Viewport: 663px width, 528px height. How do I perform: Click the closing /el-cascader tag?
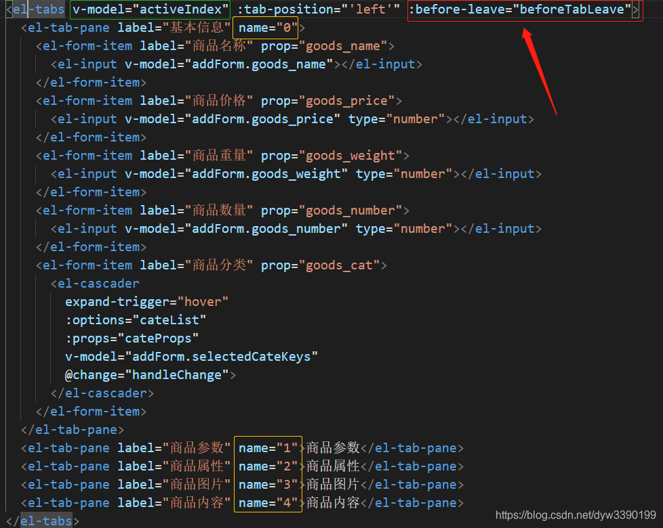(102, 393)
